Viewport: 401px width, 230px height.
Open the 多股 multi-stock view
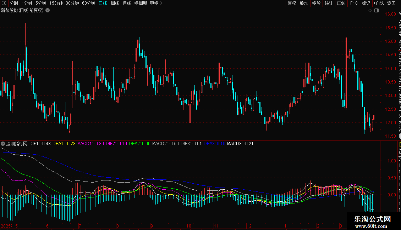click(x=316, y=3)
